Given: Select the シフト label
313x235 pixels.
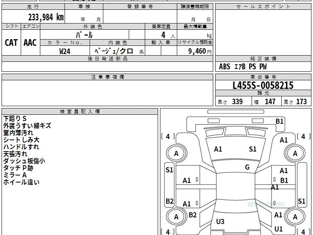Looking at the screenshot, I should (x=11, y=26).
